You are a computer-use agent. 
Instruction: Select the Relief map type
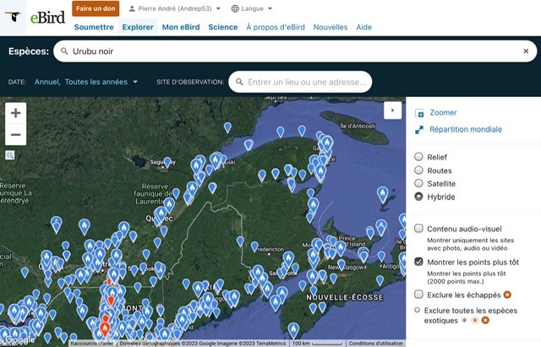pyautogui.click(x=419, y=157)
